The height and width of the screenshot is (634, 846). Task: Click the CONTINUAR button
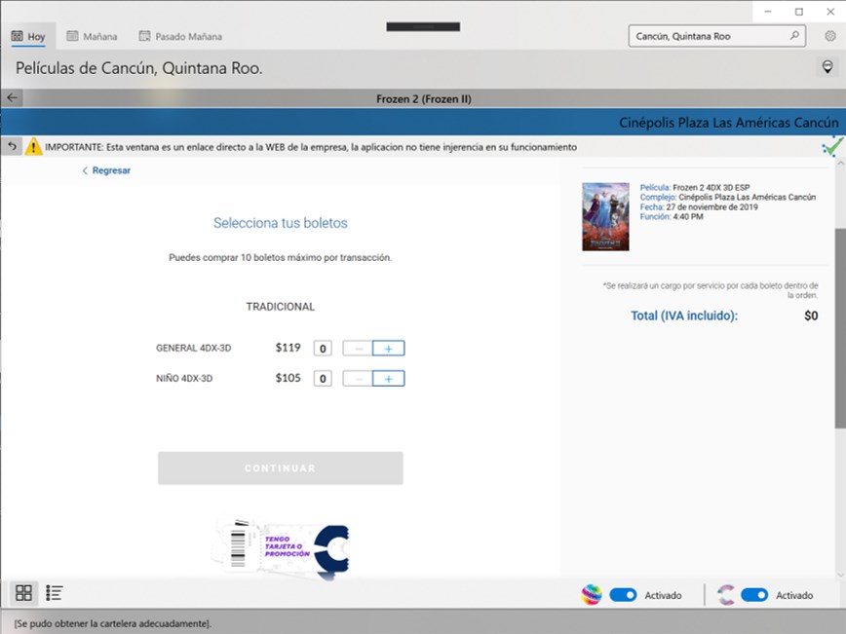(x=281, y=467)
